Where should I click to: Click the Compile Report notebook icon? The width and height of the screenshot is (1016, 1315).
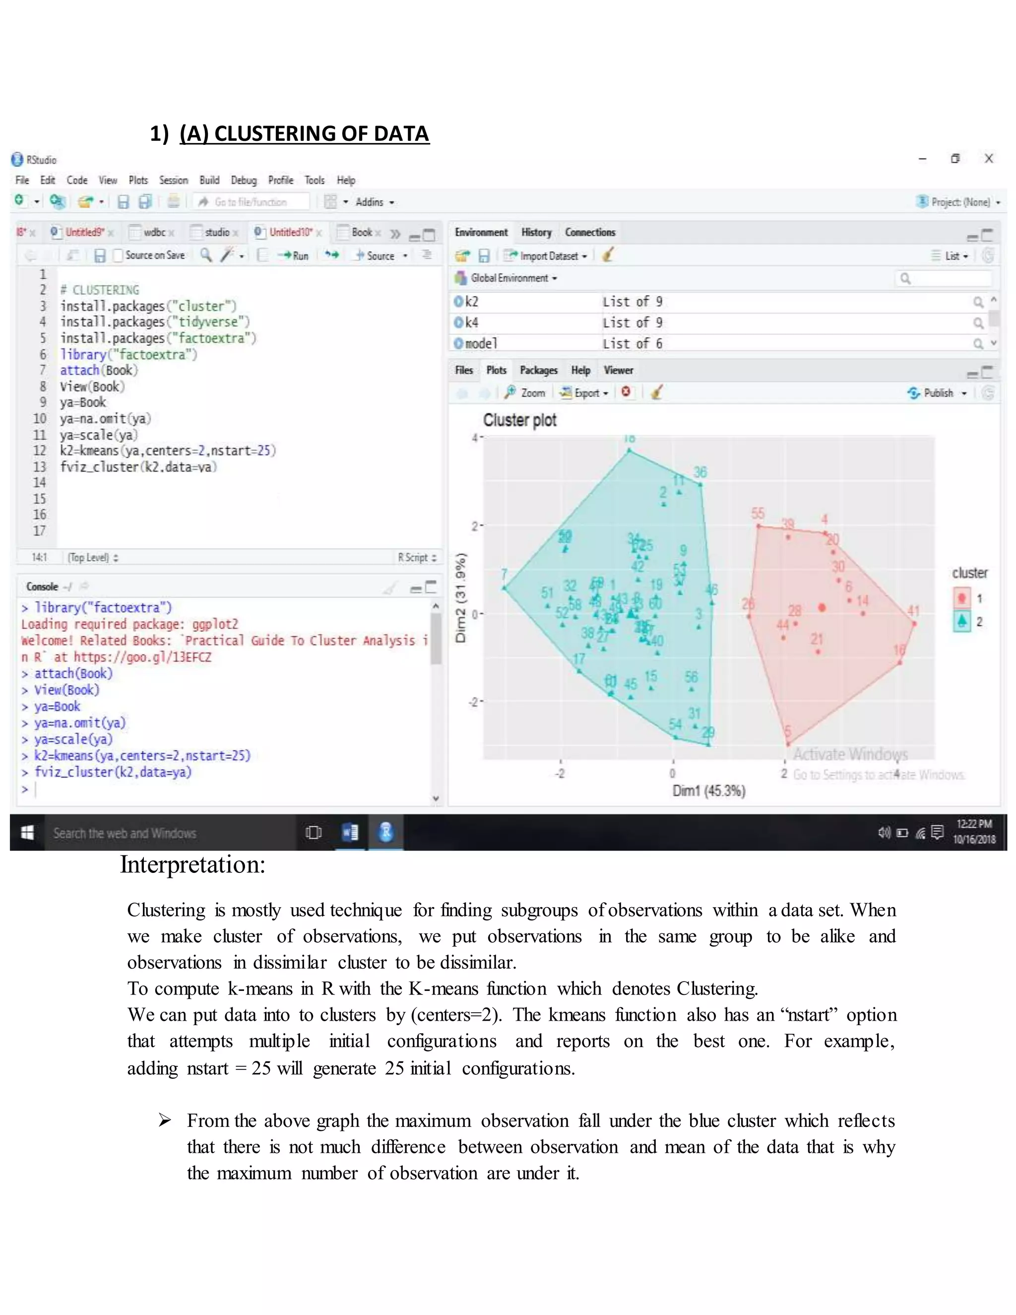262,255
